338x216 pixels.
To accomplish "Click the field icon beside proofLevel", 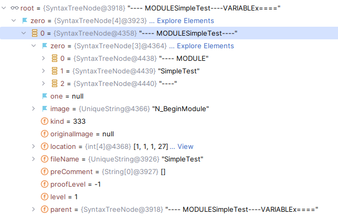I will [x=45, y=184].
